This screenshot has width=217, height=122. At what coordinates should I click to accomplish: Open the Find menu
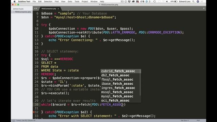pyautogui.click(x=57, y=1)
